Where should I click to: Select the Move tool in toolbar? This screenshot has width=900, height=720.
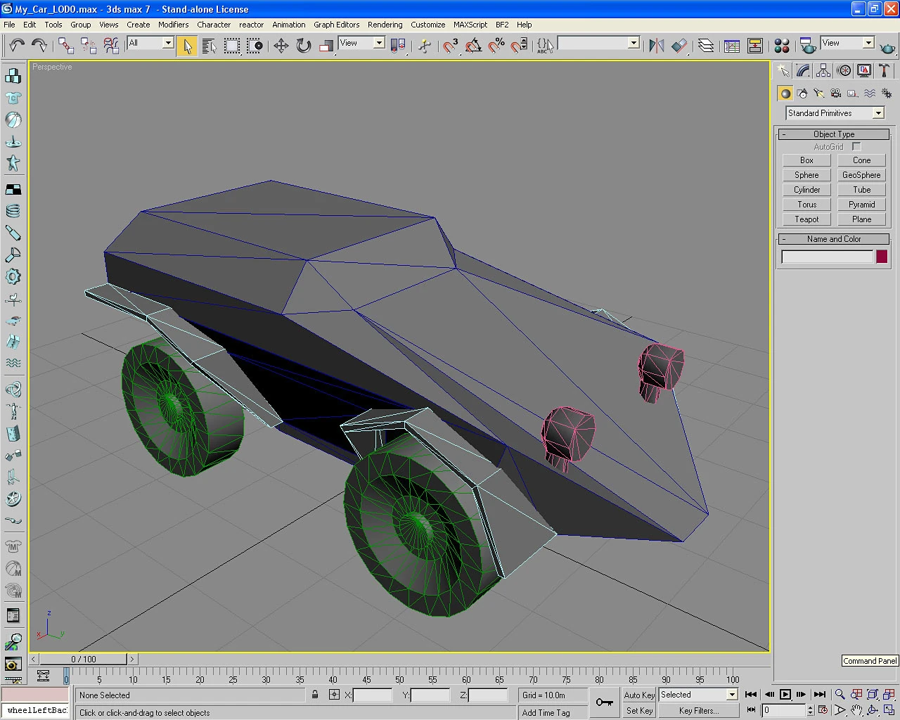click(281, 46)
